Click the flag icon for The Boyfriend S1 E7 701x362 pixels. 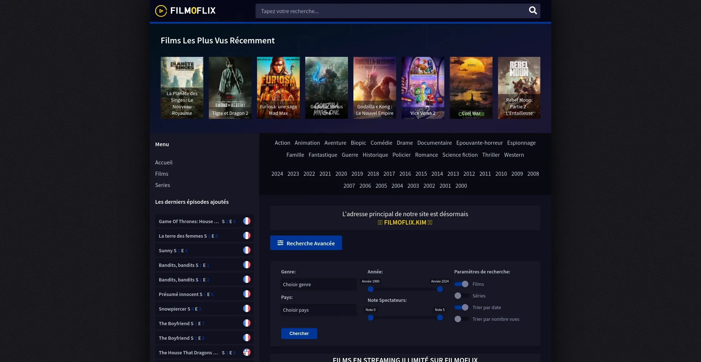[x=247, y=323]
